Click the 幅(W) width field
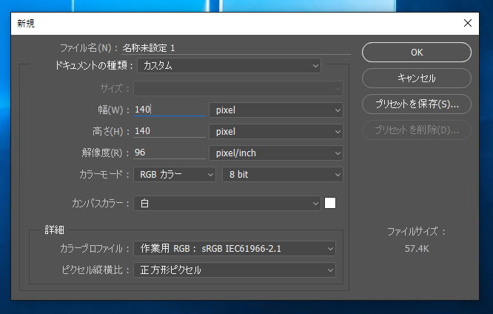The image size is (493, 314). tap(170, 110)
